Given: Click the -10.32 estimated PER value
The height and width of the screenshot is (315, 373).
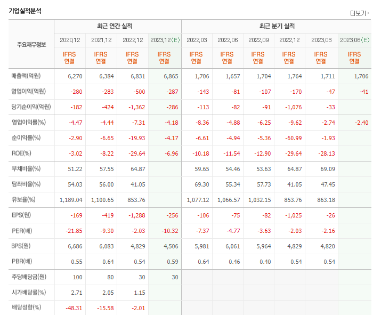Looking at the screenshot, I should pyautogui.click(x=170, y=231).
